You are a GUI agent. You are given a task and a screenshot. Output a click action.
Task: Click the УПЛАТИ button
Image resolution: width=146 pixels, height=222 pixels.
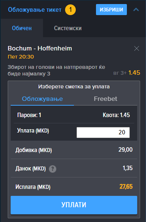(x=74, y=205)
